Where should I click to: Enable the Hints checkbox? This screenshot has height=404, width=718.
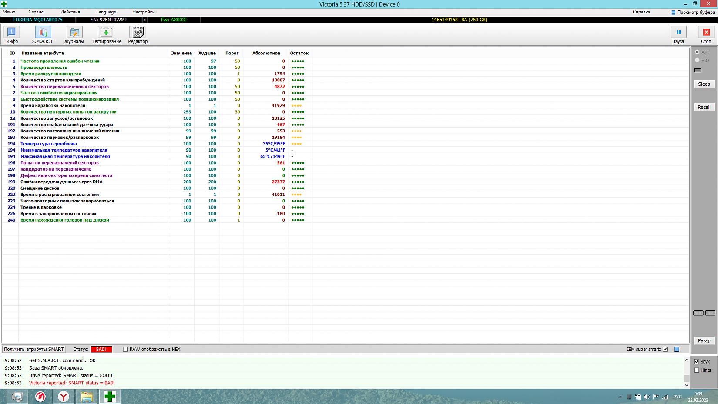[x=697, y=370]
